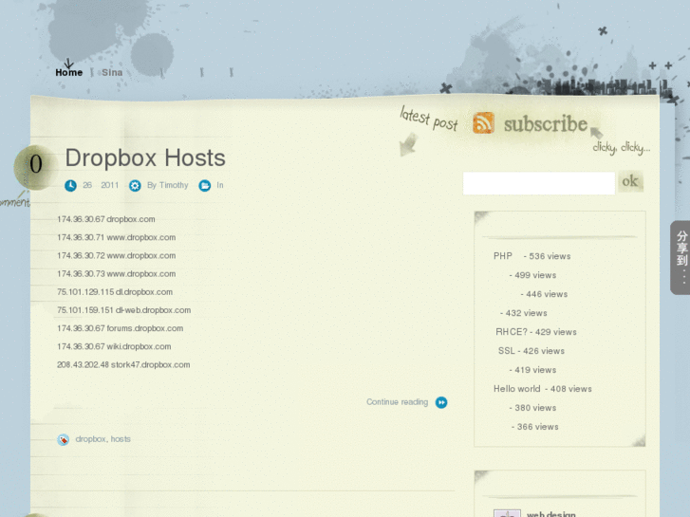Click Continue reading link
The width and height of the screenshot is (690, 517).
click(398, 401)
